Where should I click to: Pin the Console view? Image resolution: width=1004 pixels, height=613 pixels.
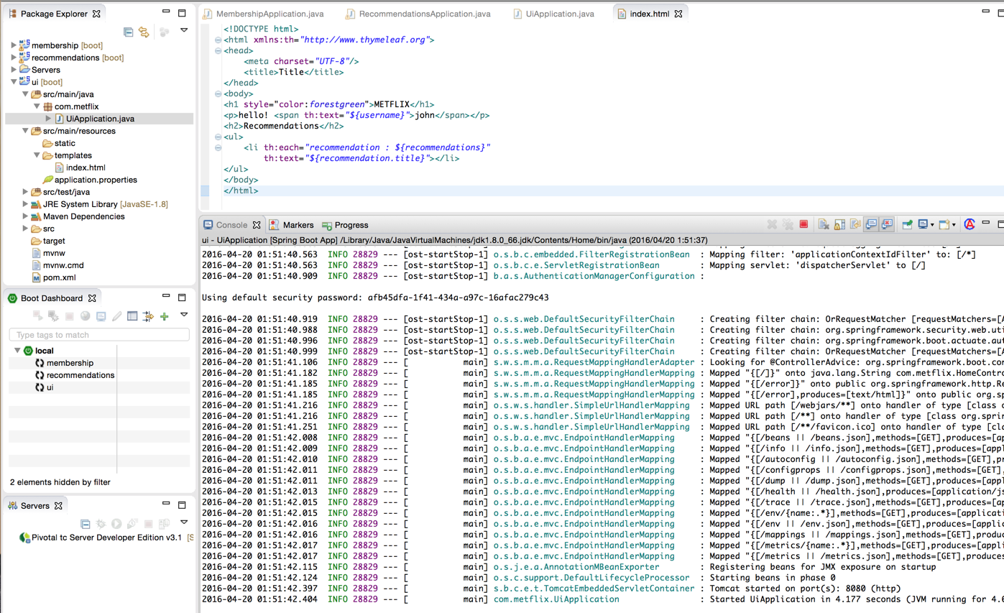(907, 224)
